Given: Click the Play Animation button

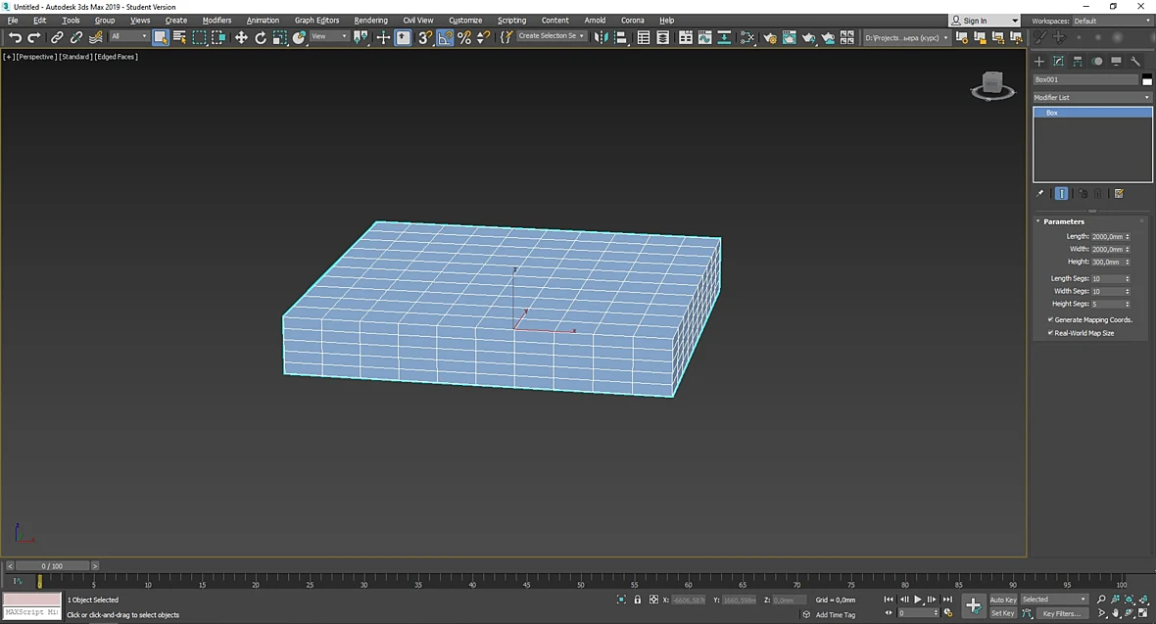Looking at the screenshot, I should (x=918, y=600).
